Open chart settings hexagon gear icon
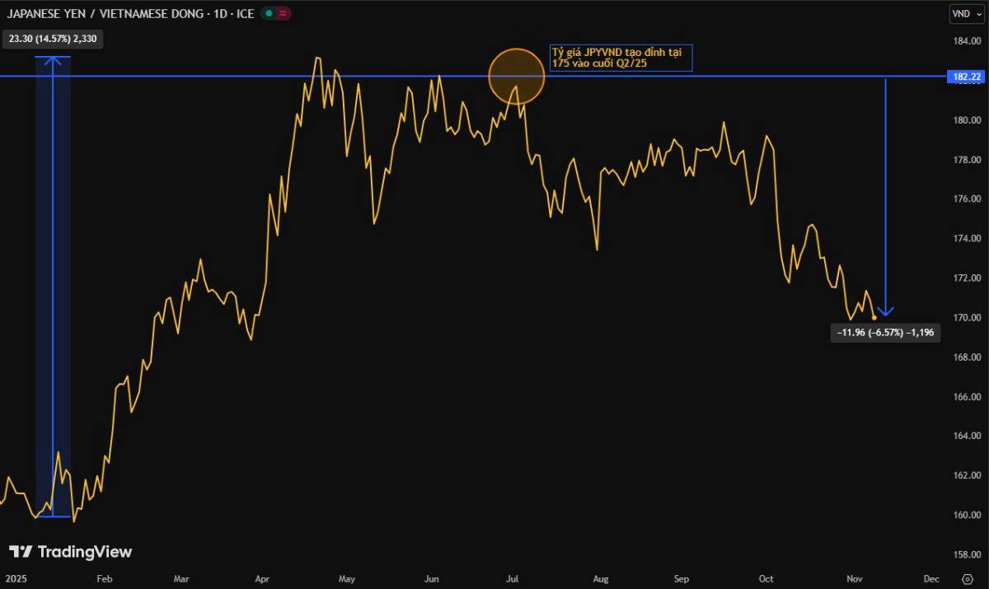989x589 pixels. 967,578
